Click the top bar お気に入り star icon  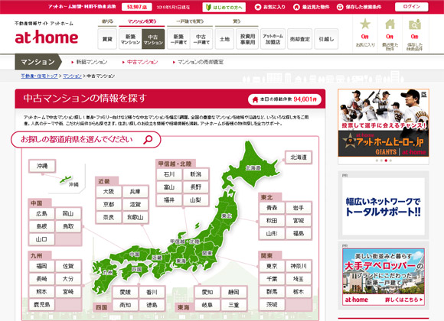click(x=258, y=7)
